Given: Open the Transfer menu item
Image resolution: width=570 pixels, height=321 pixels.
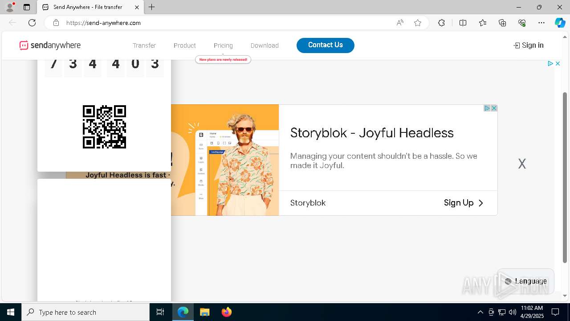Looking at the screenshot, I should point(144,45).
